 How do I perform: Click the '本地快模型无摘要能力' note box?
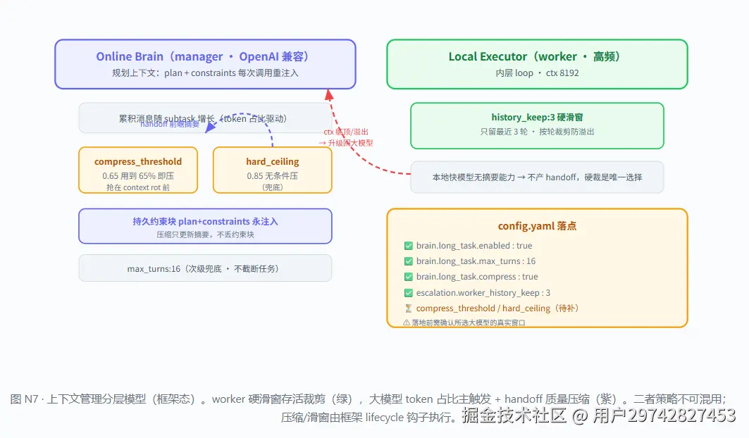click(538, 177)
